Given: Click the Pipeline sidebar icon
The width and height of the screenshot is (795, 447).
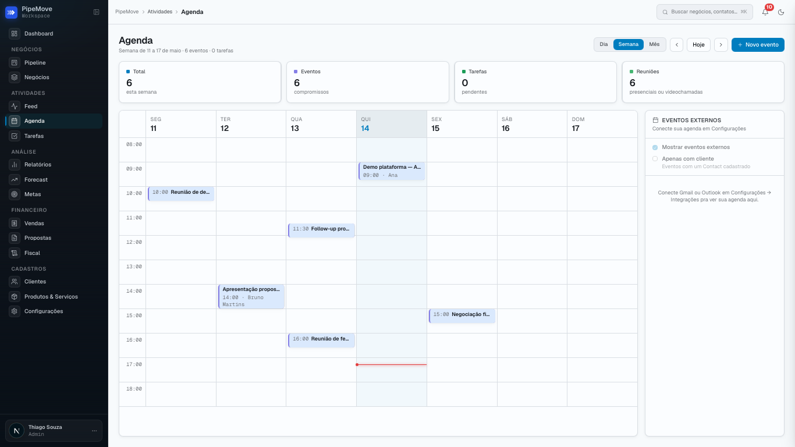Looking at the screenshot, I should pyautogui.click(x=15, y=63).
